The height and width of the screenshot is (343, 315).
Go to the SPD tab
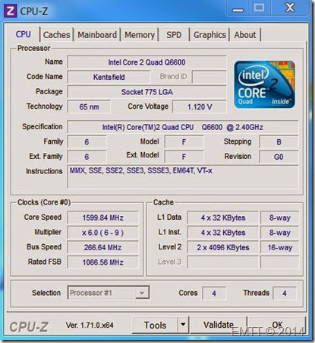coord(174,35)
